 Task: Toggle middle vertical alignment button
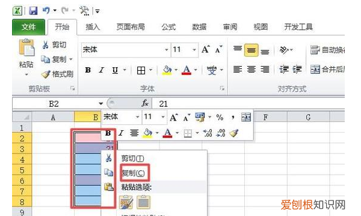click(x=251, y=50)
